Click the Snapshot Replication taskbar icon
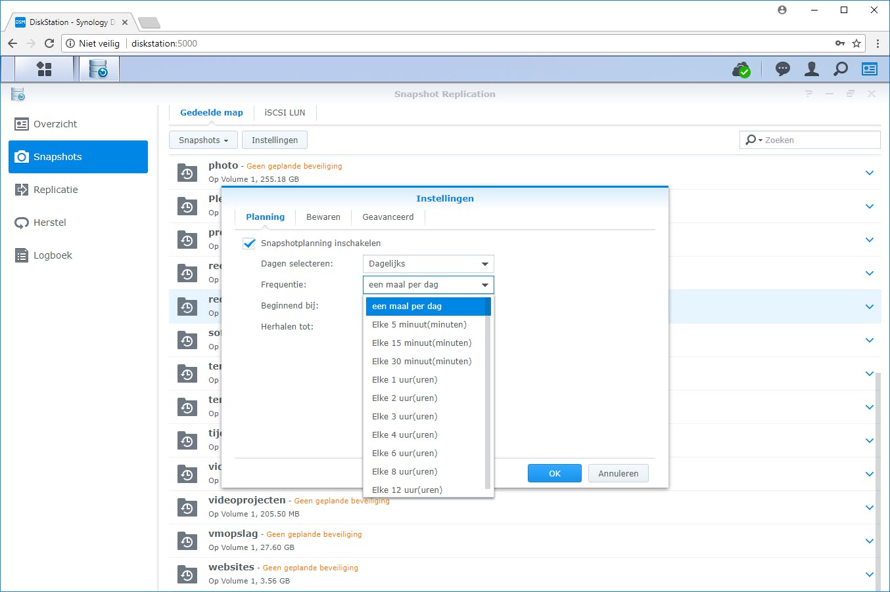This screenshot has width=890, height=592. 99,69
